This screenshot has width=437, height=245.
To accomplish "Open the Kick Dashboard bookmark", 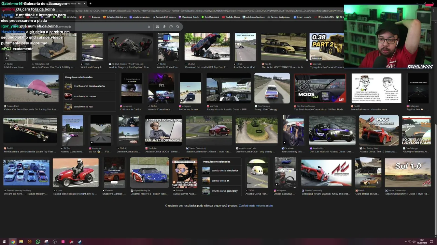I will tap(210, 17).
